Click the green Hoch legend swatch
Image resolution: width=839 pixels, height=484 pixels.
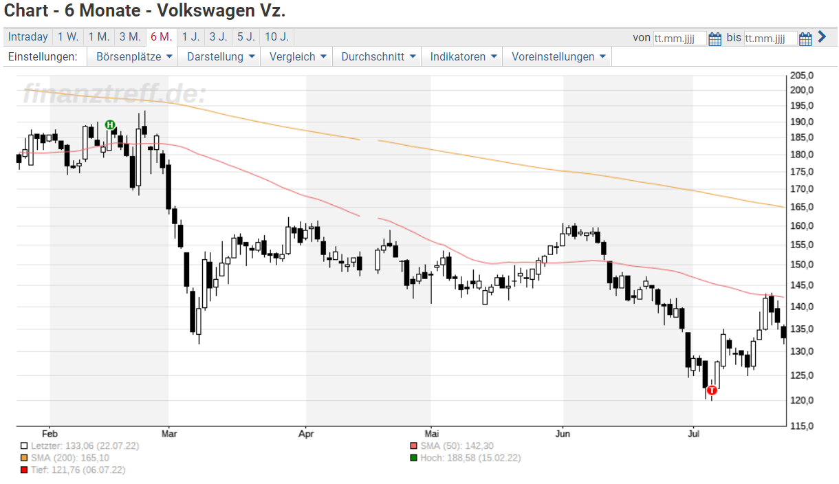[413, 458]
